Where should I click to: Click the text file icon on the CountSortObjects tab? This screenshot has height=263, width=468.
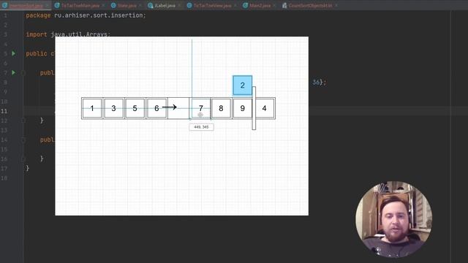click(284, 5)
